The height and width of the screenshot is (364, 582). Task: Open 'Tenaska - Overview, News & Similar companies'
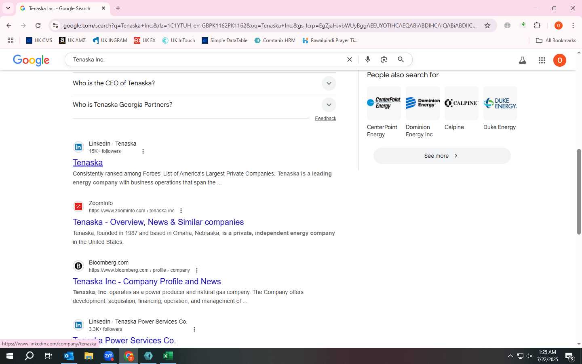(158, 222)
